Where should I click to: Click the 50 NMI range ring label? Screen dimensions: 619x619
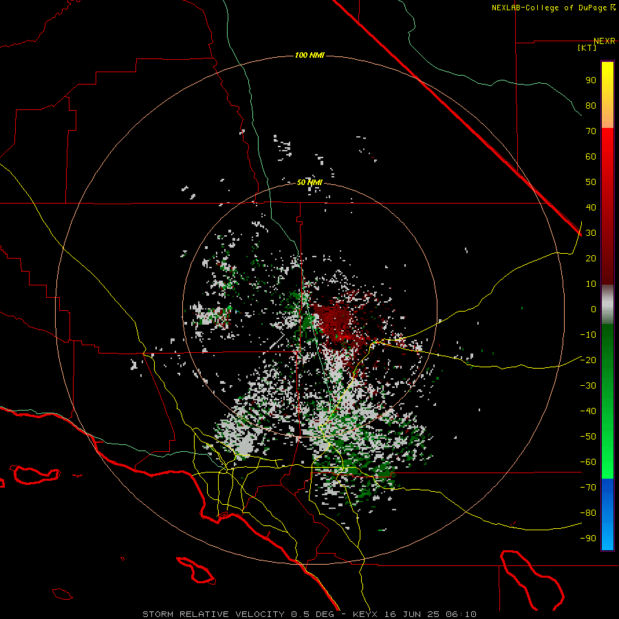click(309, 182)
